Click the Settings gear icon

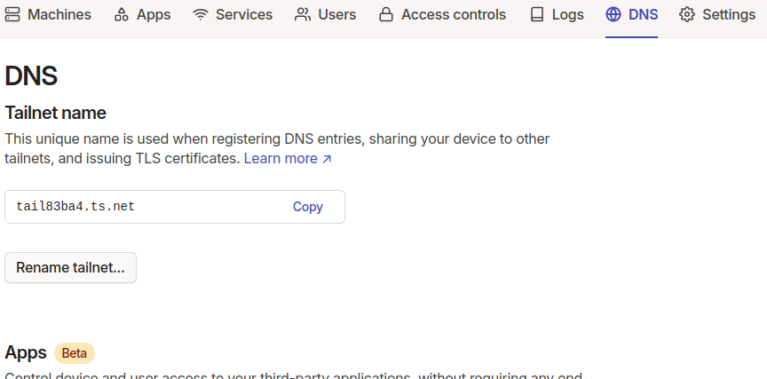687,15
